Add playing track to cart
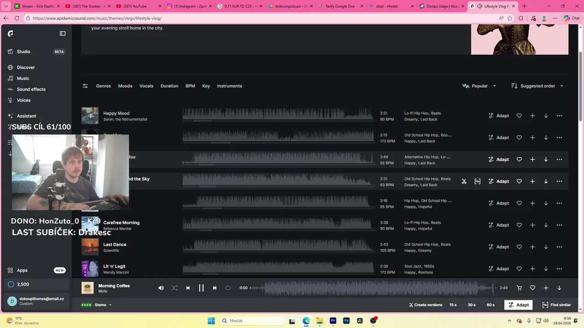The width and height of the screenshot is (584, 328). [x=519, y=288]
